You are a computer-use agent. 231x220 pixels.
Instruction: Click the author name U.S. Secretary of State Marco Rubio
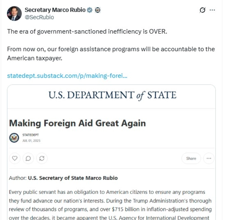tap(73, 178)
